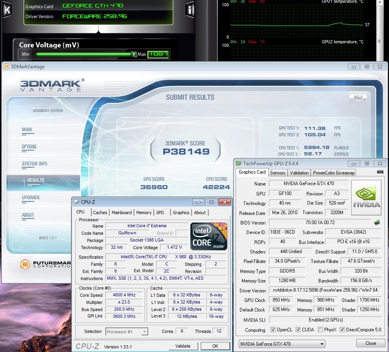Go to MAIN in 3DMark Vantage sidebar

tap(27, 130)
